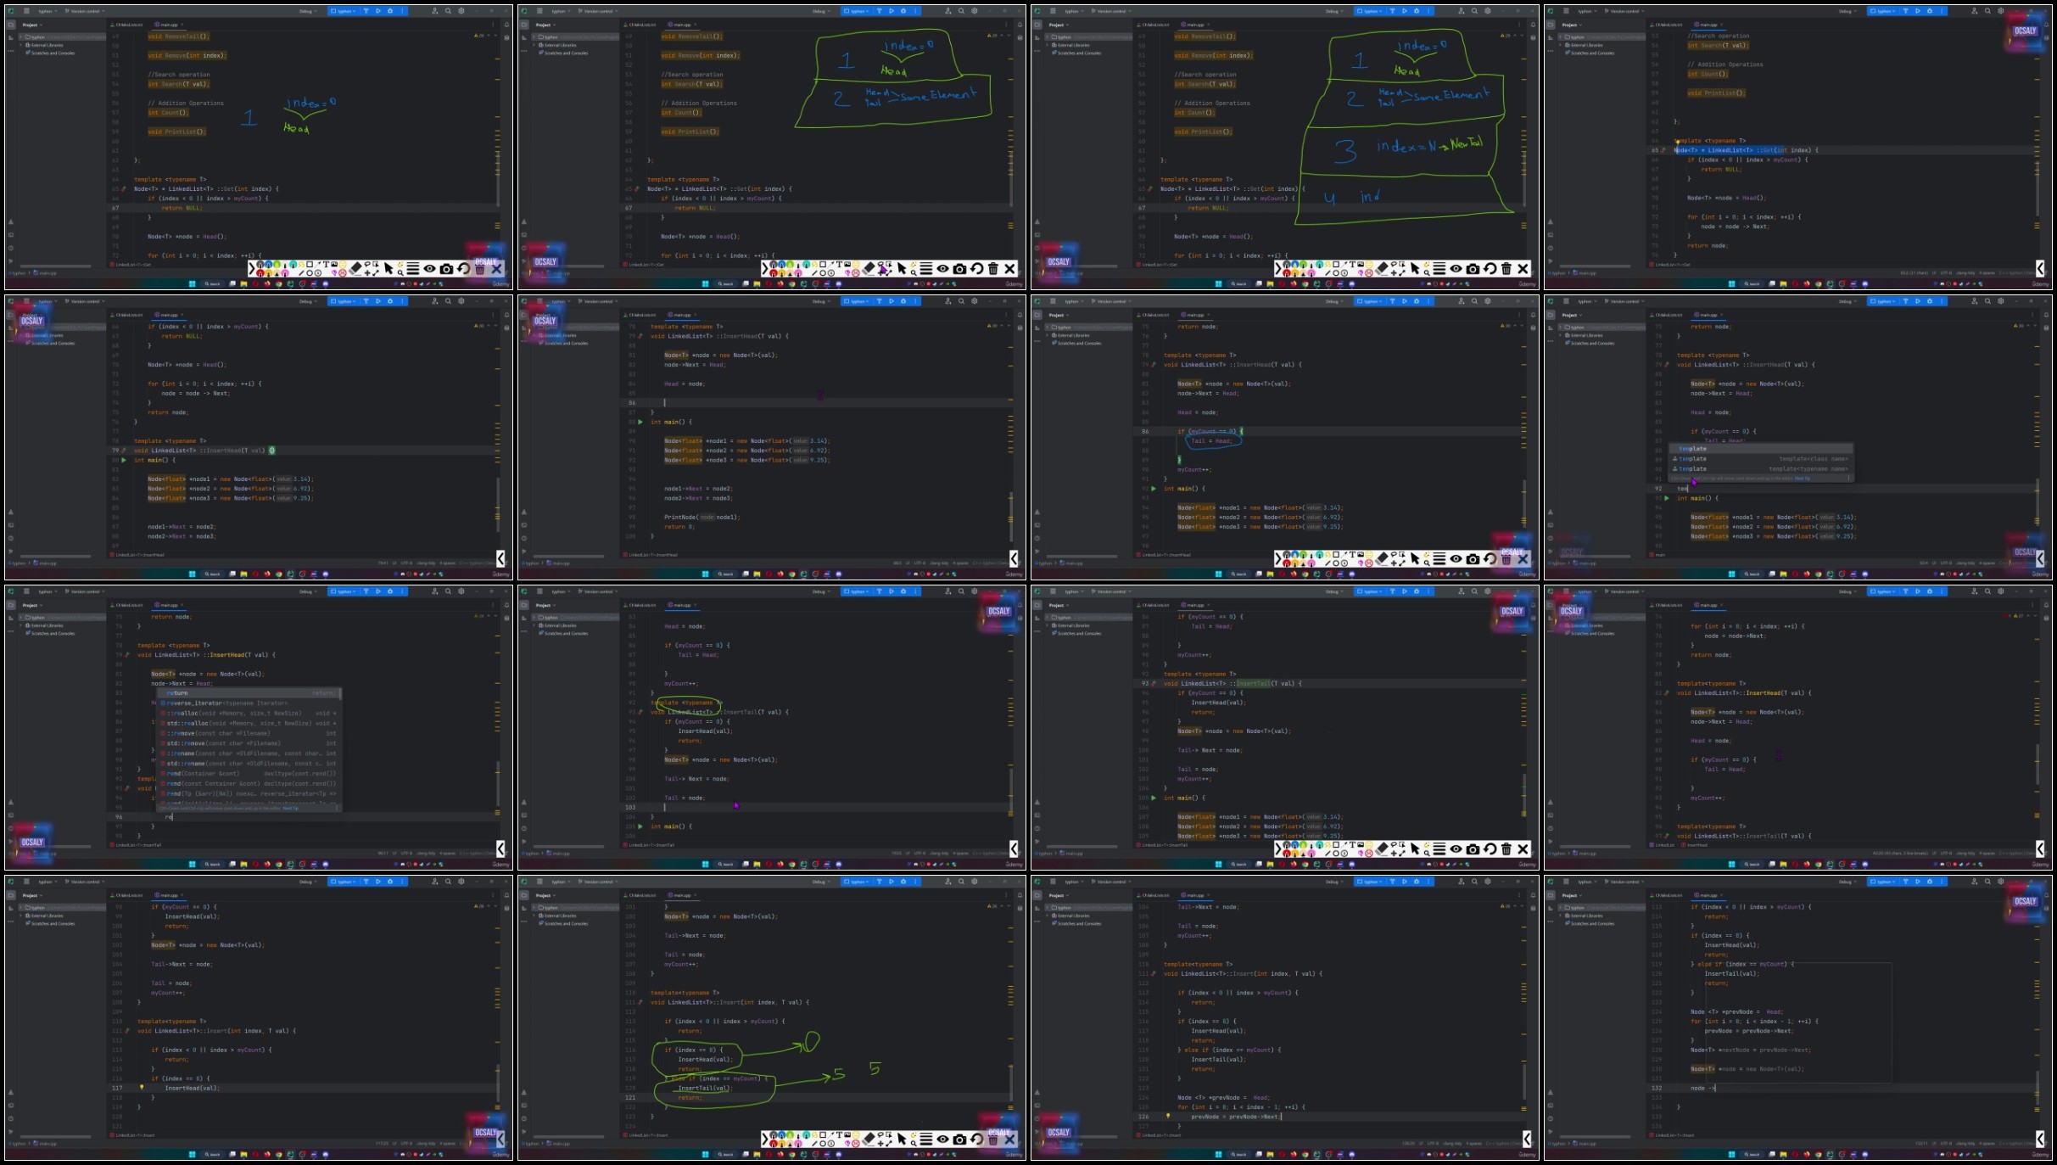Click camera capture icon in circled 'Tail = Head' frame
2057x1165 pixels.
click(1473, 558)
